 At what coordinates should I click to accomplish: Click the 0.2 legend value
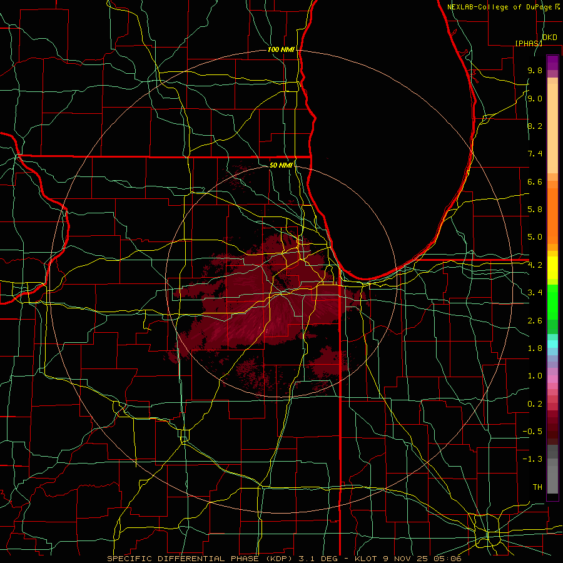point(535,404)
